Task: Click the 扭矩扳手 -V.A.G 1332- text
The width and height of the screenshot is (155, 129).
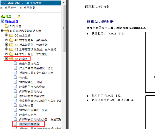Action: point(107,96)
